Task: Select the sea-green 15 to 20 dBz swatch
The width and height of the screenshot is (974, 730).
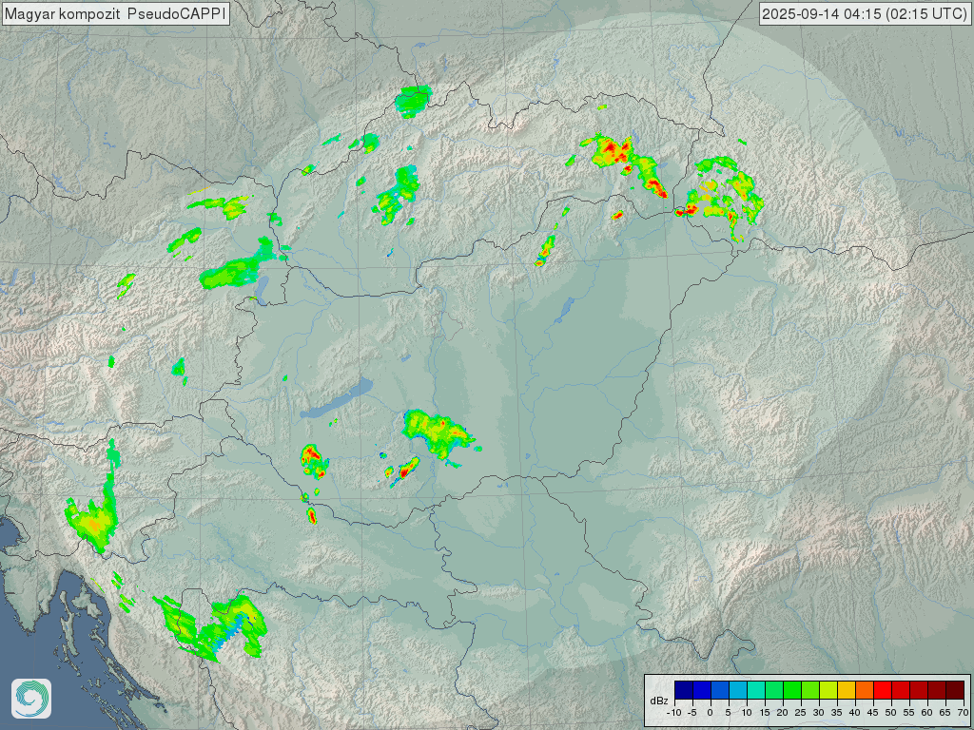Action: click(x=774, y=690)
